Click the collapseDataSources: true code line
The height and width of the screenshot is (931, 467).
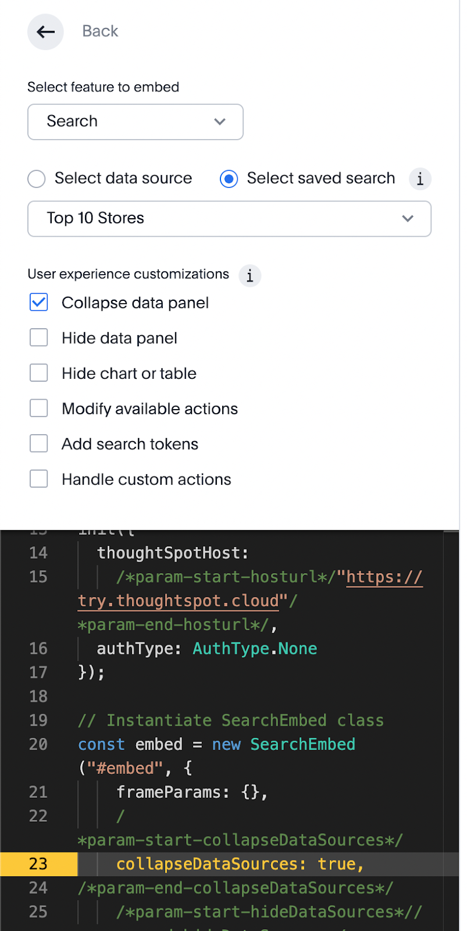240,864
